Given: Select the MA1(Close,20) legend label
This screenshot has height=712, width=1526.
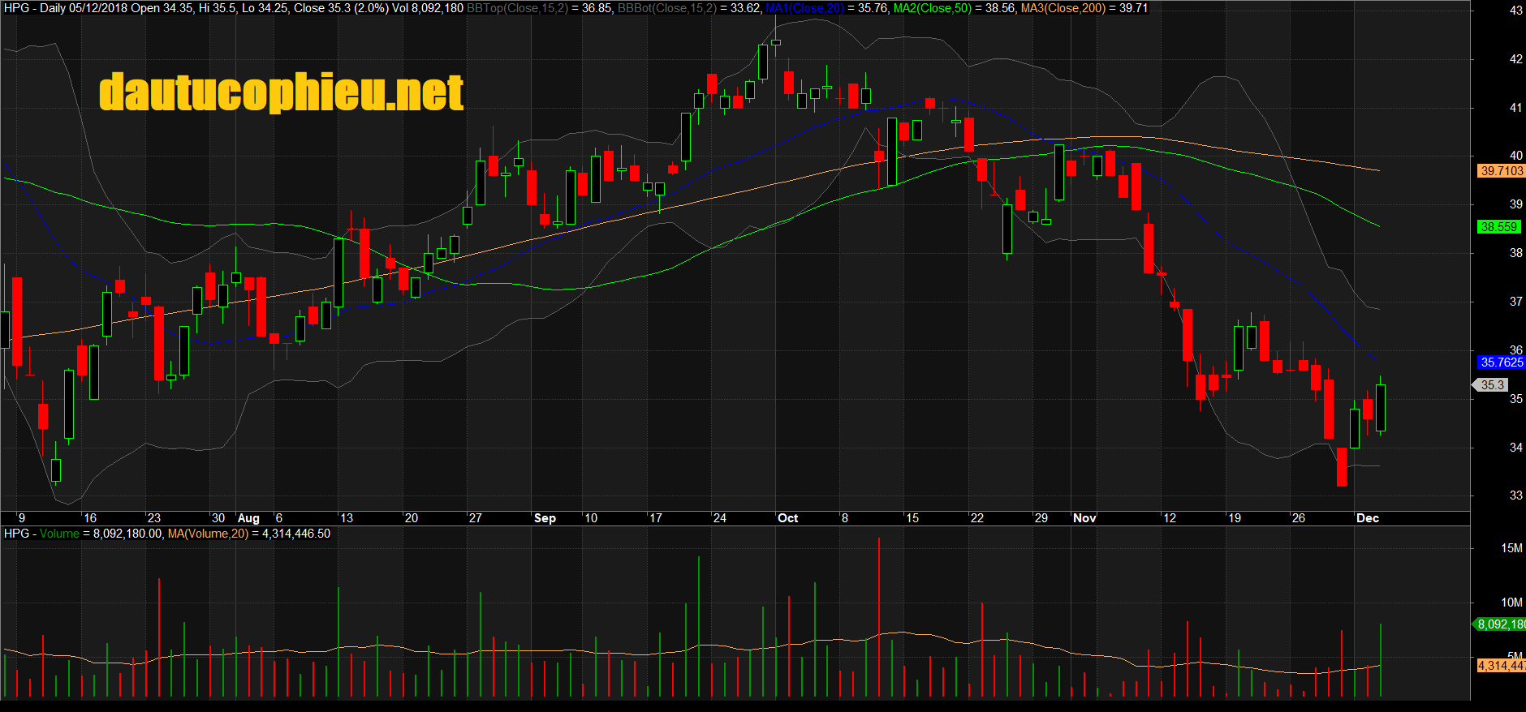Looking at the screenshot, I should [x=804, y=8].
